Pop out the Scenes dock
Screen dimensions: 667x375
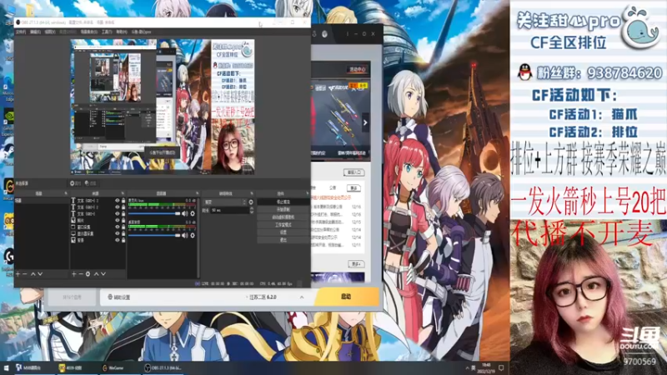[66, 193]
